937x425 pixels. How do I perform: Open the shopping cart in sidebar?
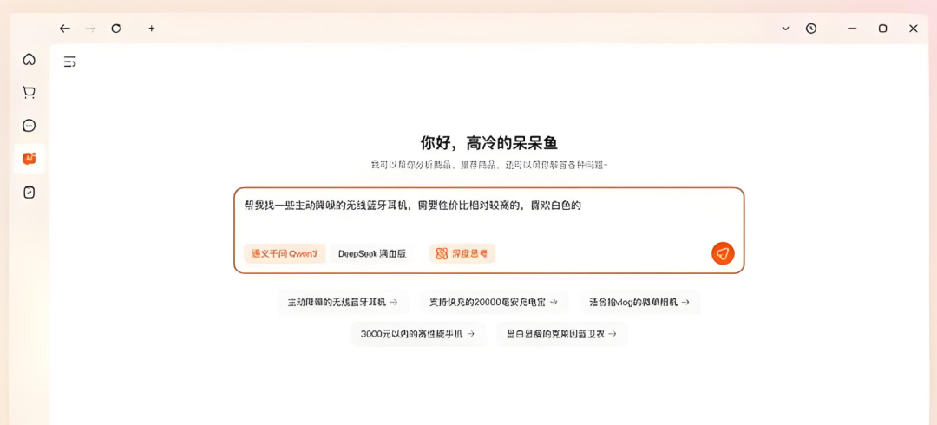point(29,92)
